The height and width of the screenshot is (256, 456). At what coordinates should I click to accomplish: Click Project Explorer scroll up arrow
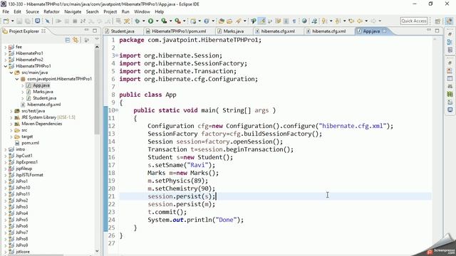tap(97, 47)
